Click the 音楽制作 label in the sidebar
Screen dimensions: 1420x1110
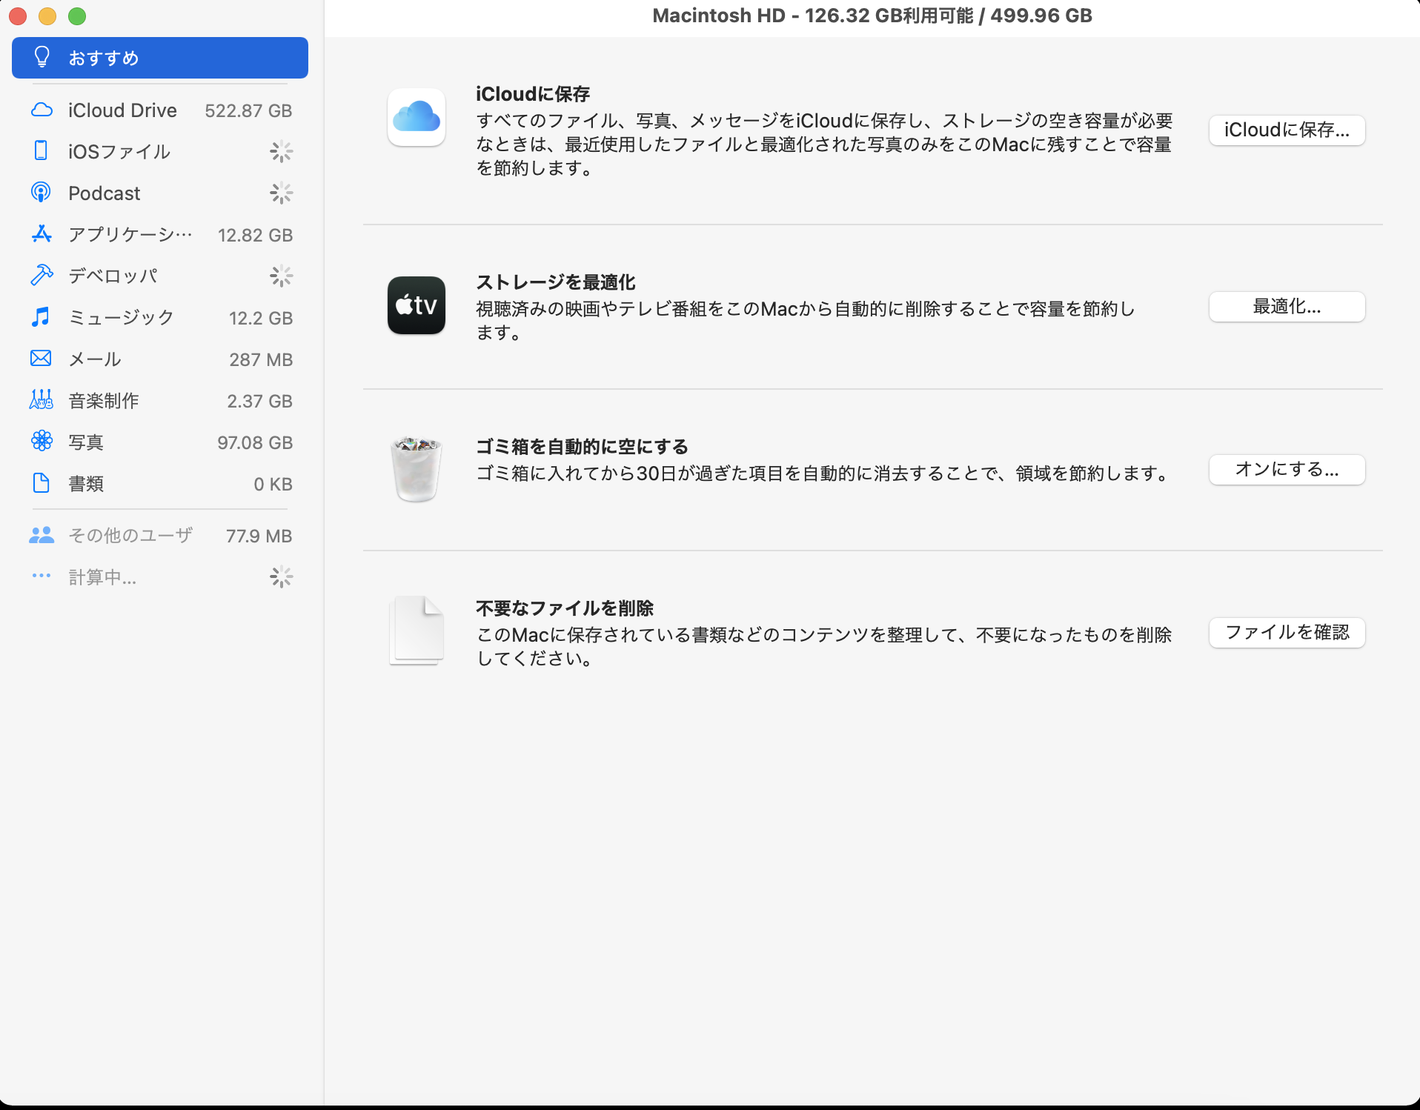(x=104, y=401)
